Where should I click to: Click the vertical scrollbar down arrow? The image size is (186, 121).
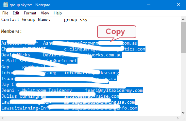[183, 112]
